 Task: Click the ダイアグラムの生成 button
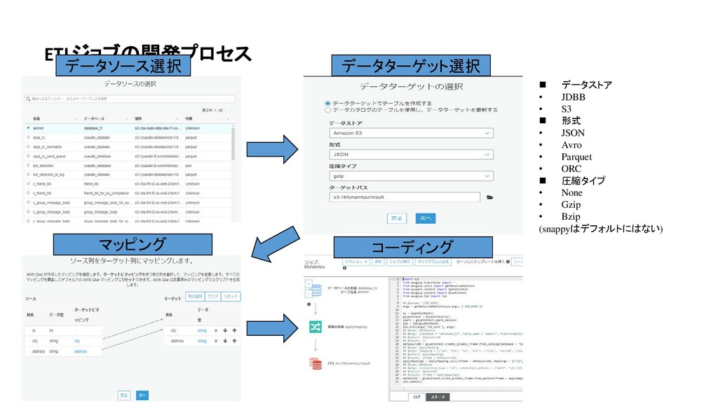(433, 262)
